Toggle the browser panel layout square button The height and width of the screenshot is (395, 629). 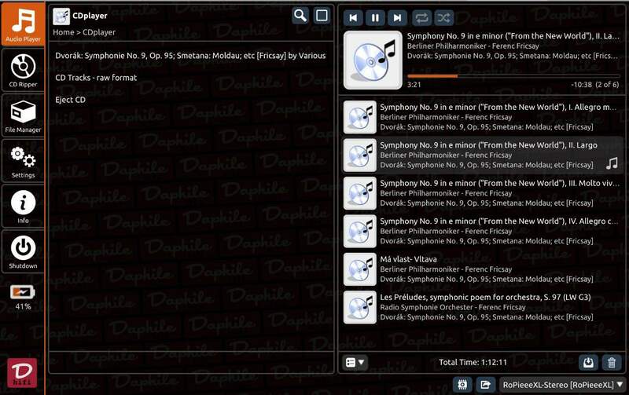click(x=322, y=16)
